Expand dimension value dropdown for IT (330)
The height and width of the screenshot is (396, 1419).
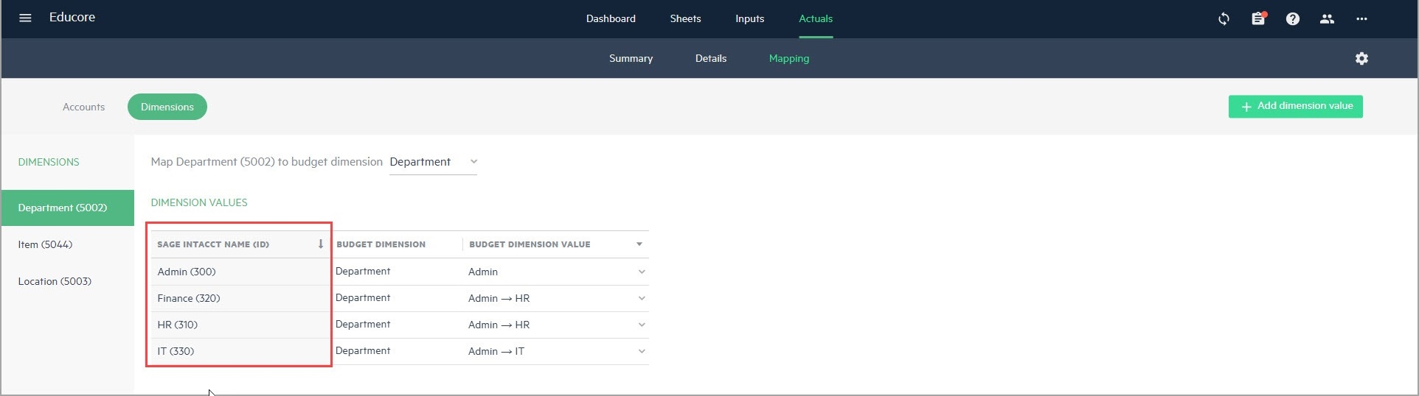coord(642,351)
